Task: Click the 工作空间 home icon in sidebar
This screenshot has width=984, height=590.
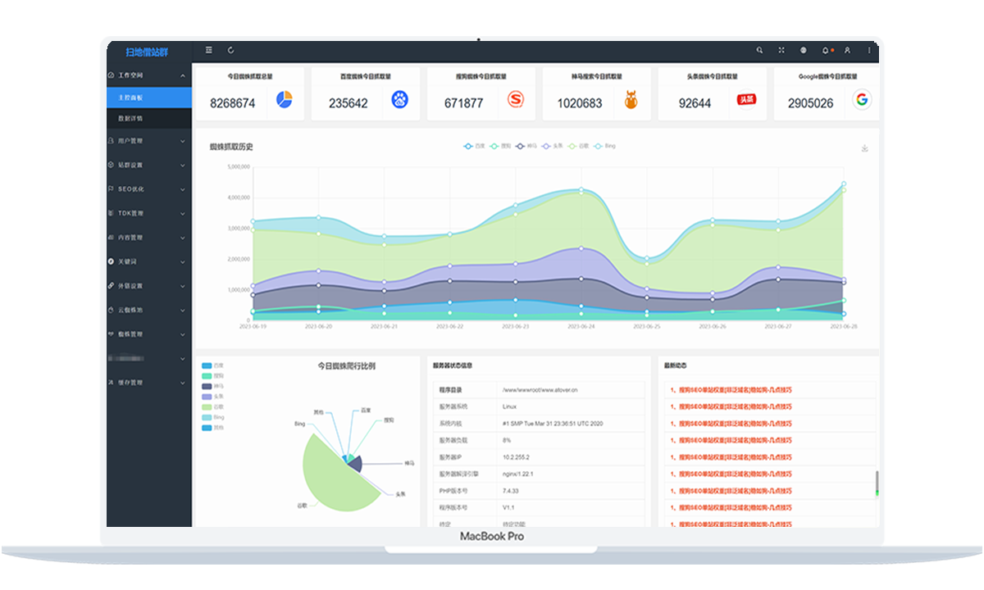Action: 112,75
